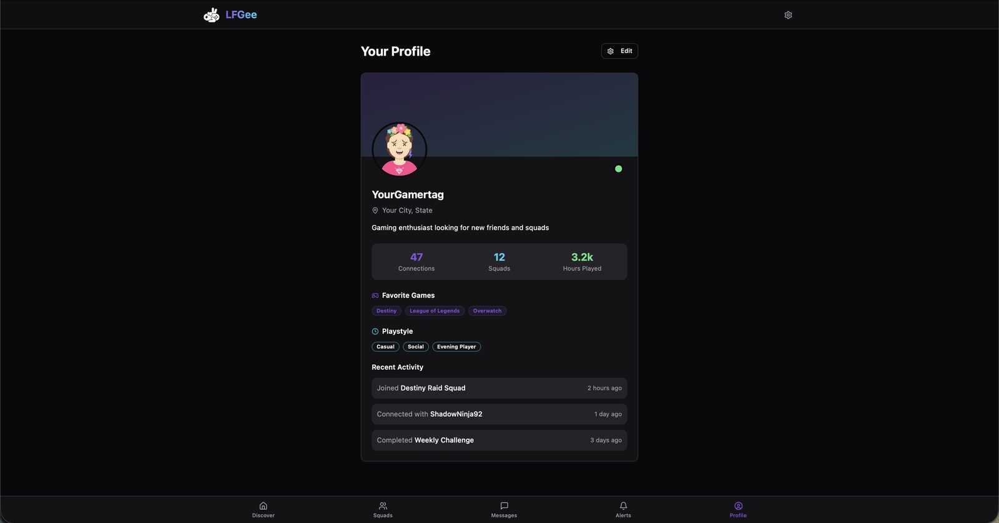Select the Overwatch game tag

click(487, 311)
